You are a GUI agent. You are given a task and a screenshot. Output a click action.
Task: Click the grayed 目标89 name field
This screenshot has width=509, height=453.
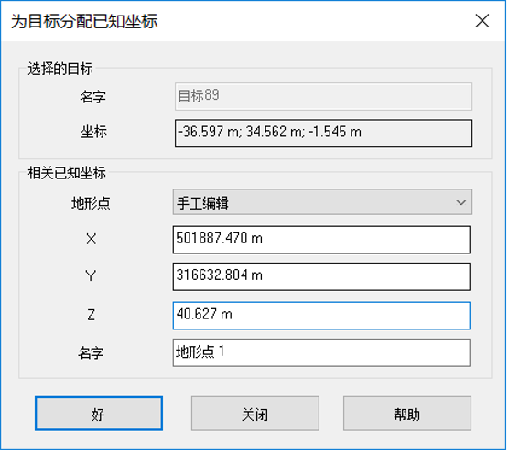[x=323, y=97]
